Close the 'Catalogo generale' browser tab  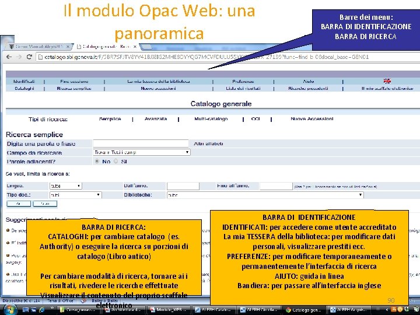point(135,47)
